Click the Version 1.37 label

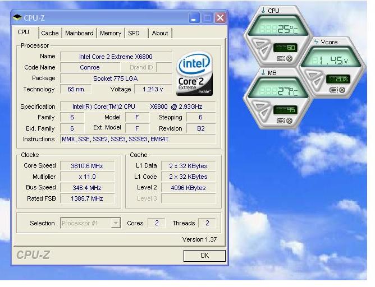[199, 239]
